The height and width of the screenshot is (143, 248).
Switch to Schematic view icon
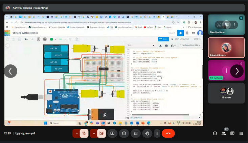187,33
